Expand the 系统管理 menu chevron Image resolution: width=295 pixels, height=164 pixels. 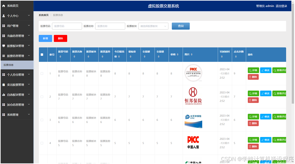pos(29,114)
